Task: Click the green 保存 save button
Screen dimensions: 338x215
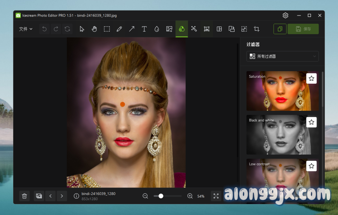Action: (x=303, y=29)
